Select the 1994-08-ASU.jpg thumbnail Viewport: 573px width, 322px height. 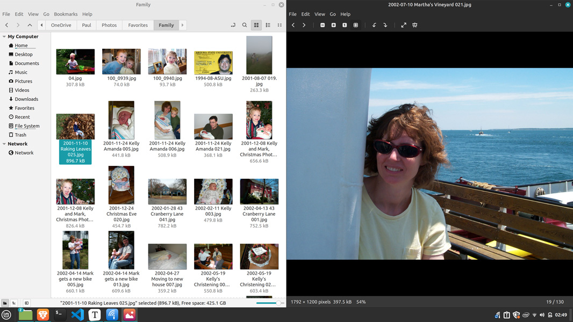coord(213,63)
